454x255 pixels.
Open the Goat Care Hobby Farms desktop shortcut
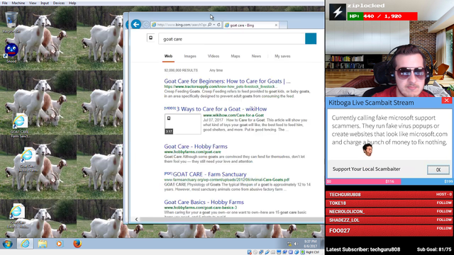coord(28,159)
